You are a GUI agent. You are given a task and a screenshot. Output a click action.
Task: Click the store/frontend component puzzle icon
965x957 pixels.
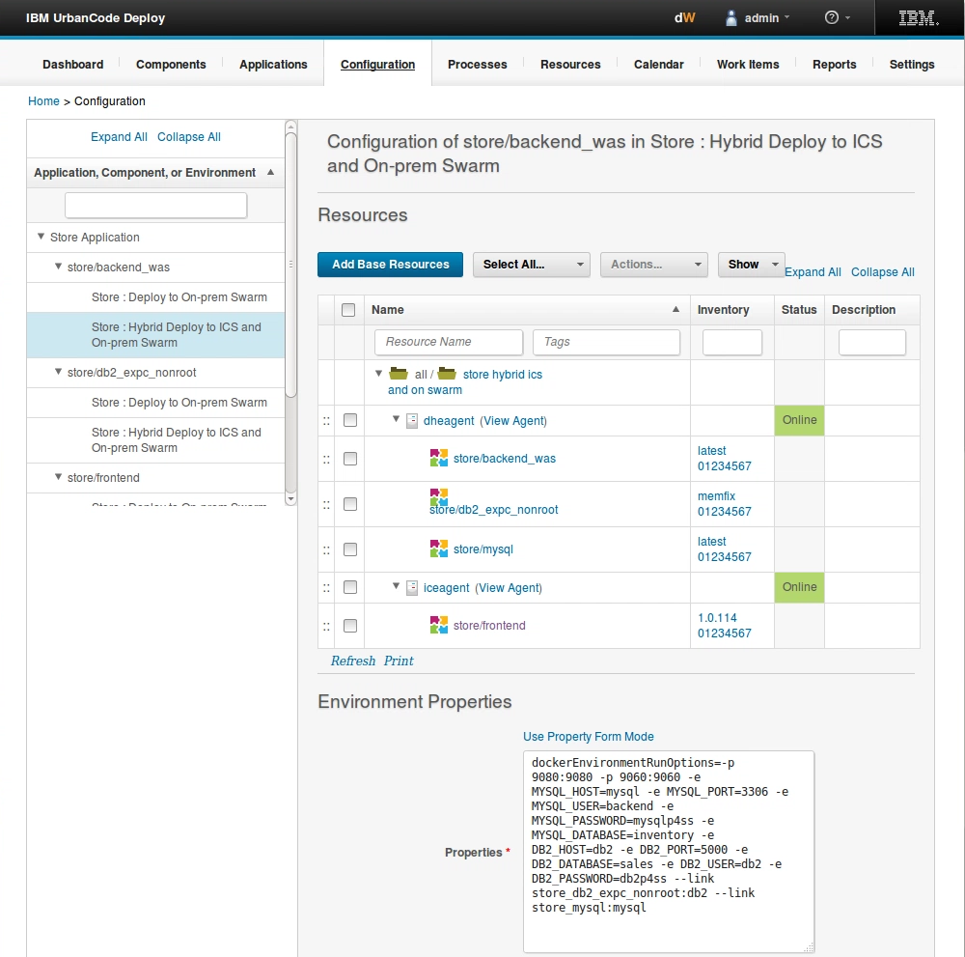tap(439, 625)
